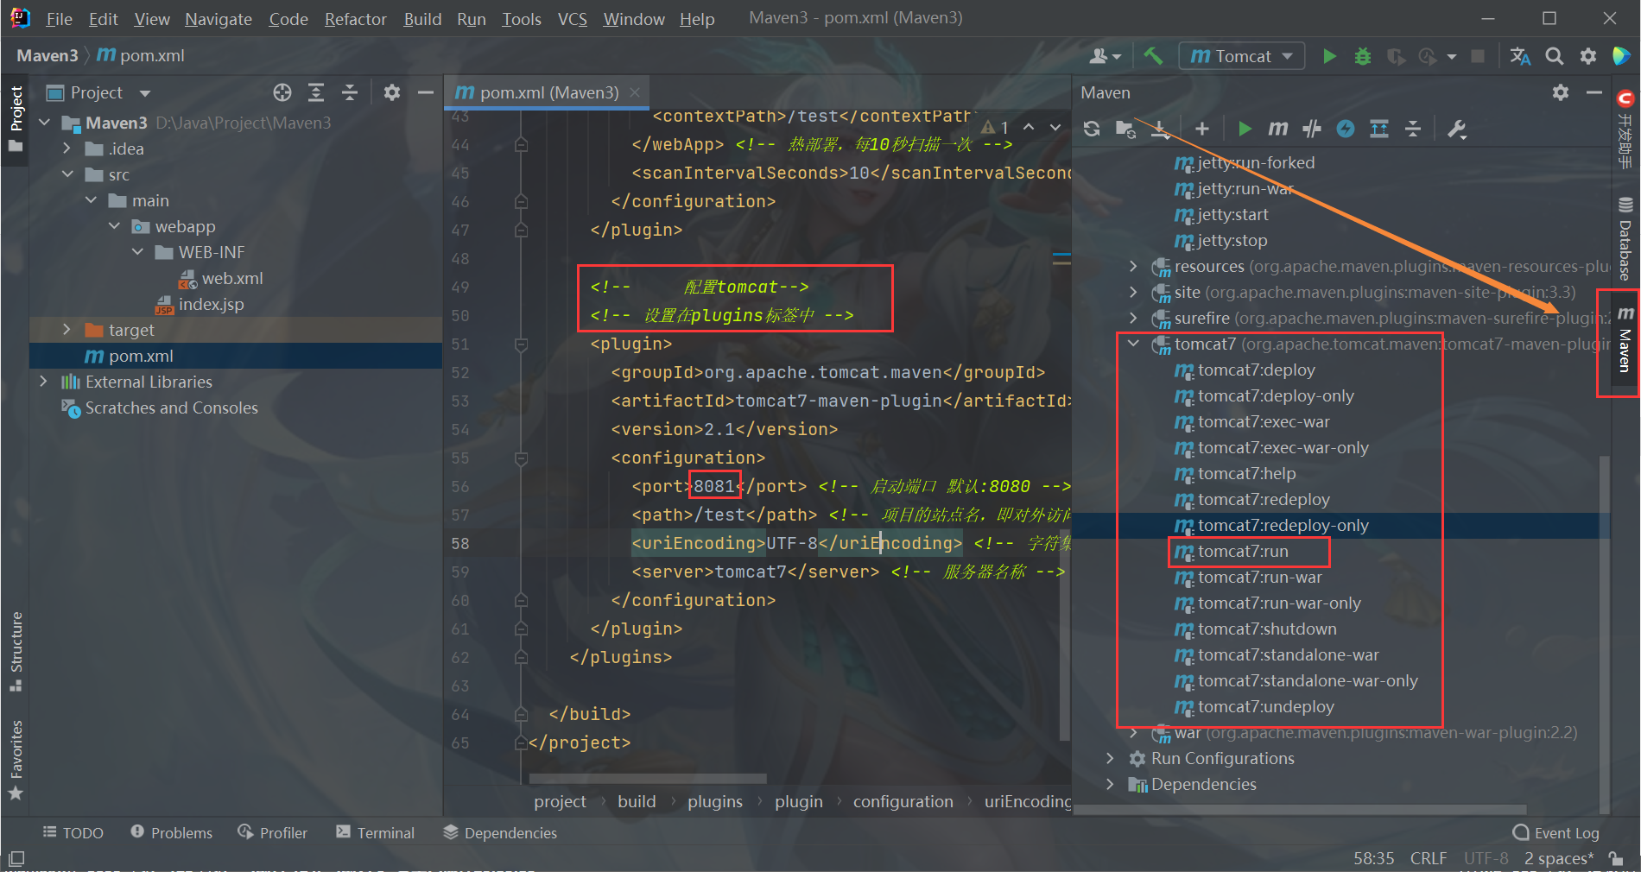Expand the resources plugin node

1133,266
